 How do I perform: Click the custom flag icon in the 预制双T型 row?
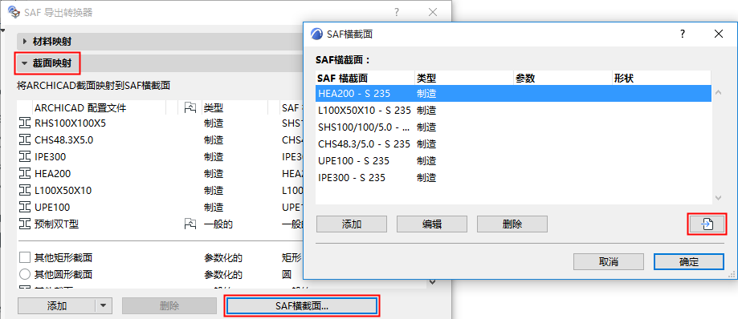(x=190, y=224)
